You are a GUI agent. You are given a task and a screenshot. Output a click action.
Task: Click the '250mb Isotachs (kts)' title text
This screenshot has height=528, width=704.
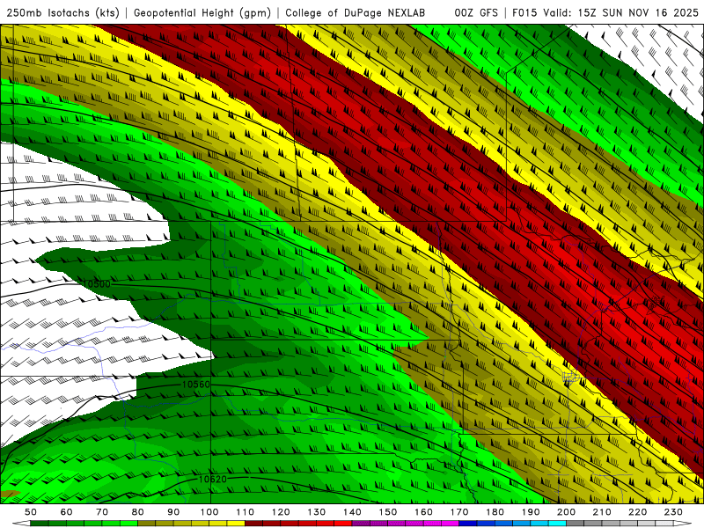point(62,12)
